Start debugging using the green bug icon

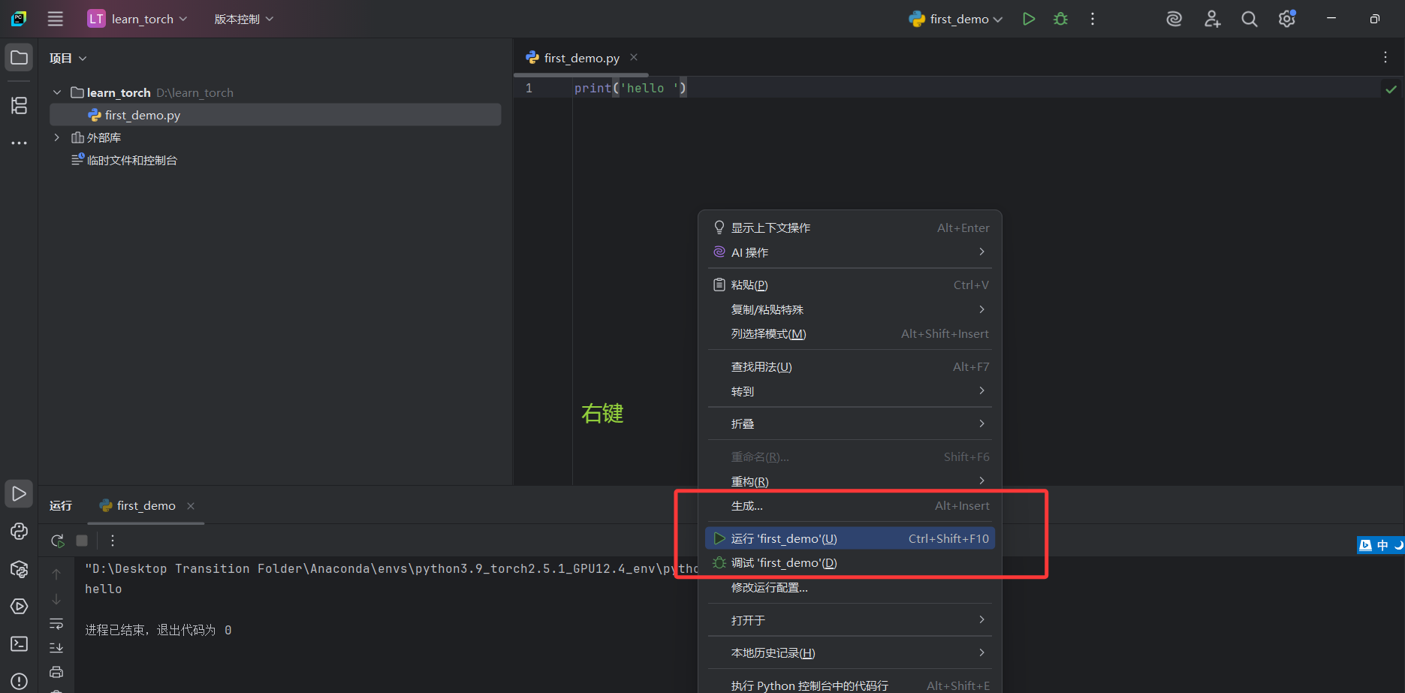pyautogui.click(x=1060, y=19)
